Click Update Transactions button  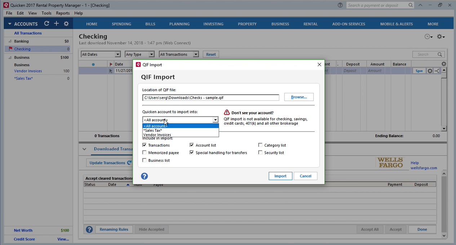tap(110, 163)
